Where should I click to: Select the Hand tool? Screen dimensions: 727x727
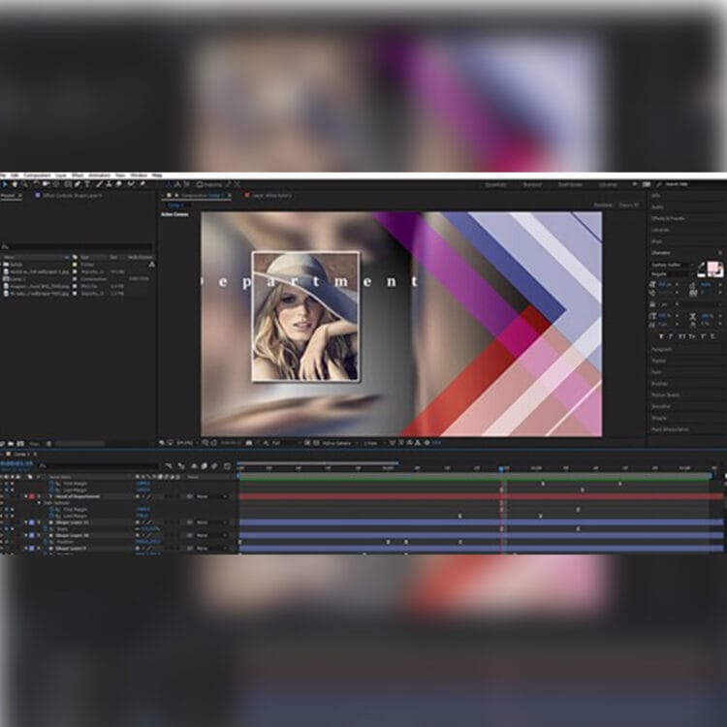tap(14, 184)
